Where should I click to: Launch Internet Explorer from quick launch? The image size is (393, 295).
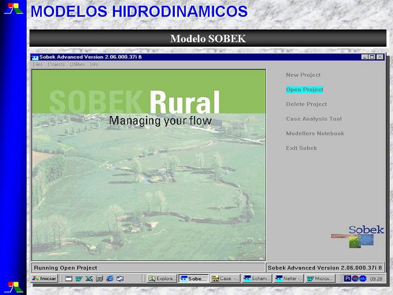pos(110,279)
